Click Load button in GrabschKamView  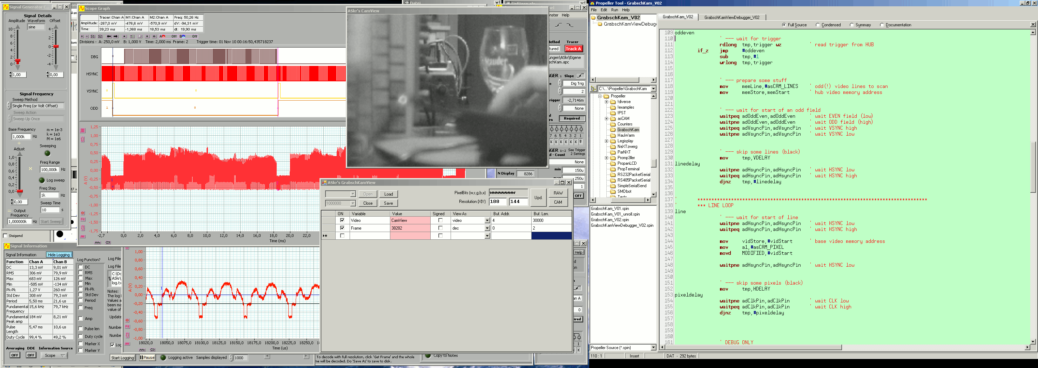(x=389, y=194)
